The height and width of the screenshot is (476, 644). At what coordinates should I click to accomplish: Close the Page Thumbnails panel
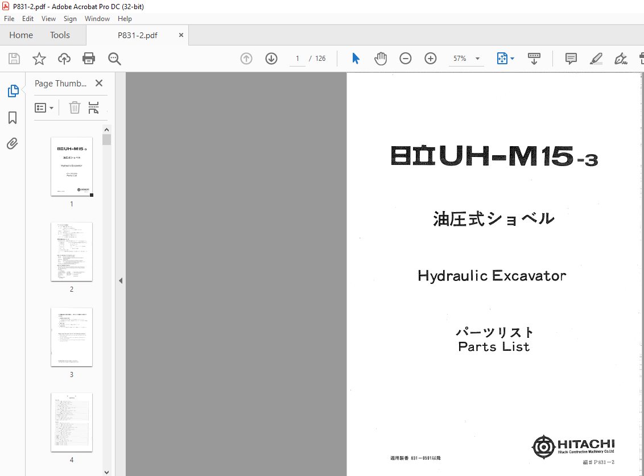tap(99, 84)
